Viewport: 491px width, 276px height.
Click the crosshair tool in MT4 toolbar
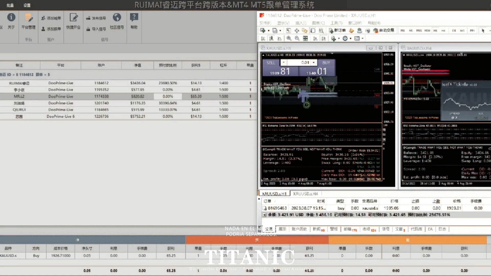coord(297,31)
